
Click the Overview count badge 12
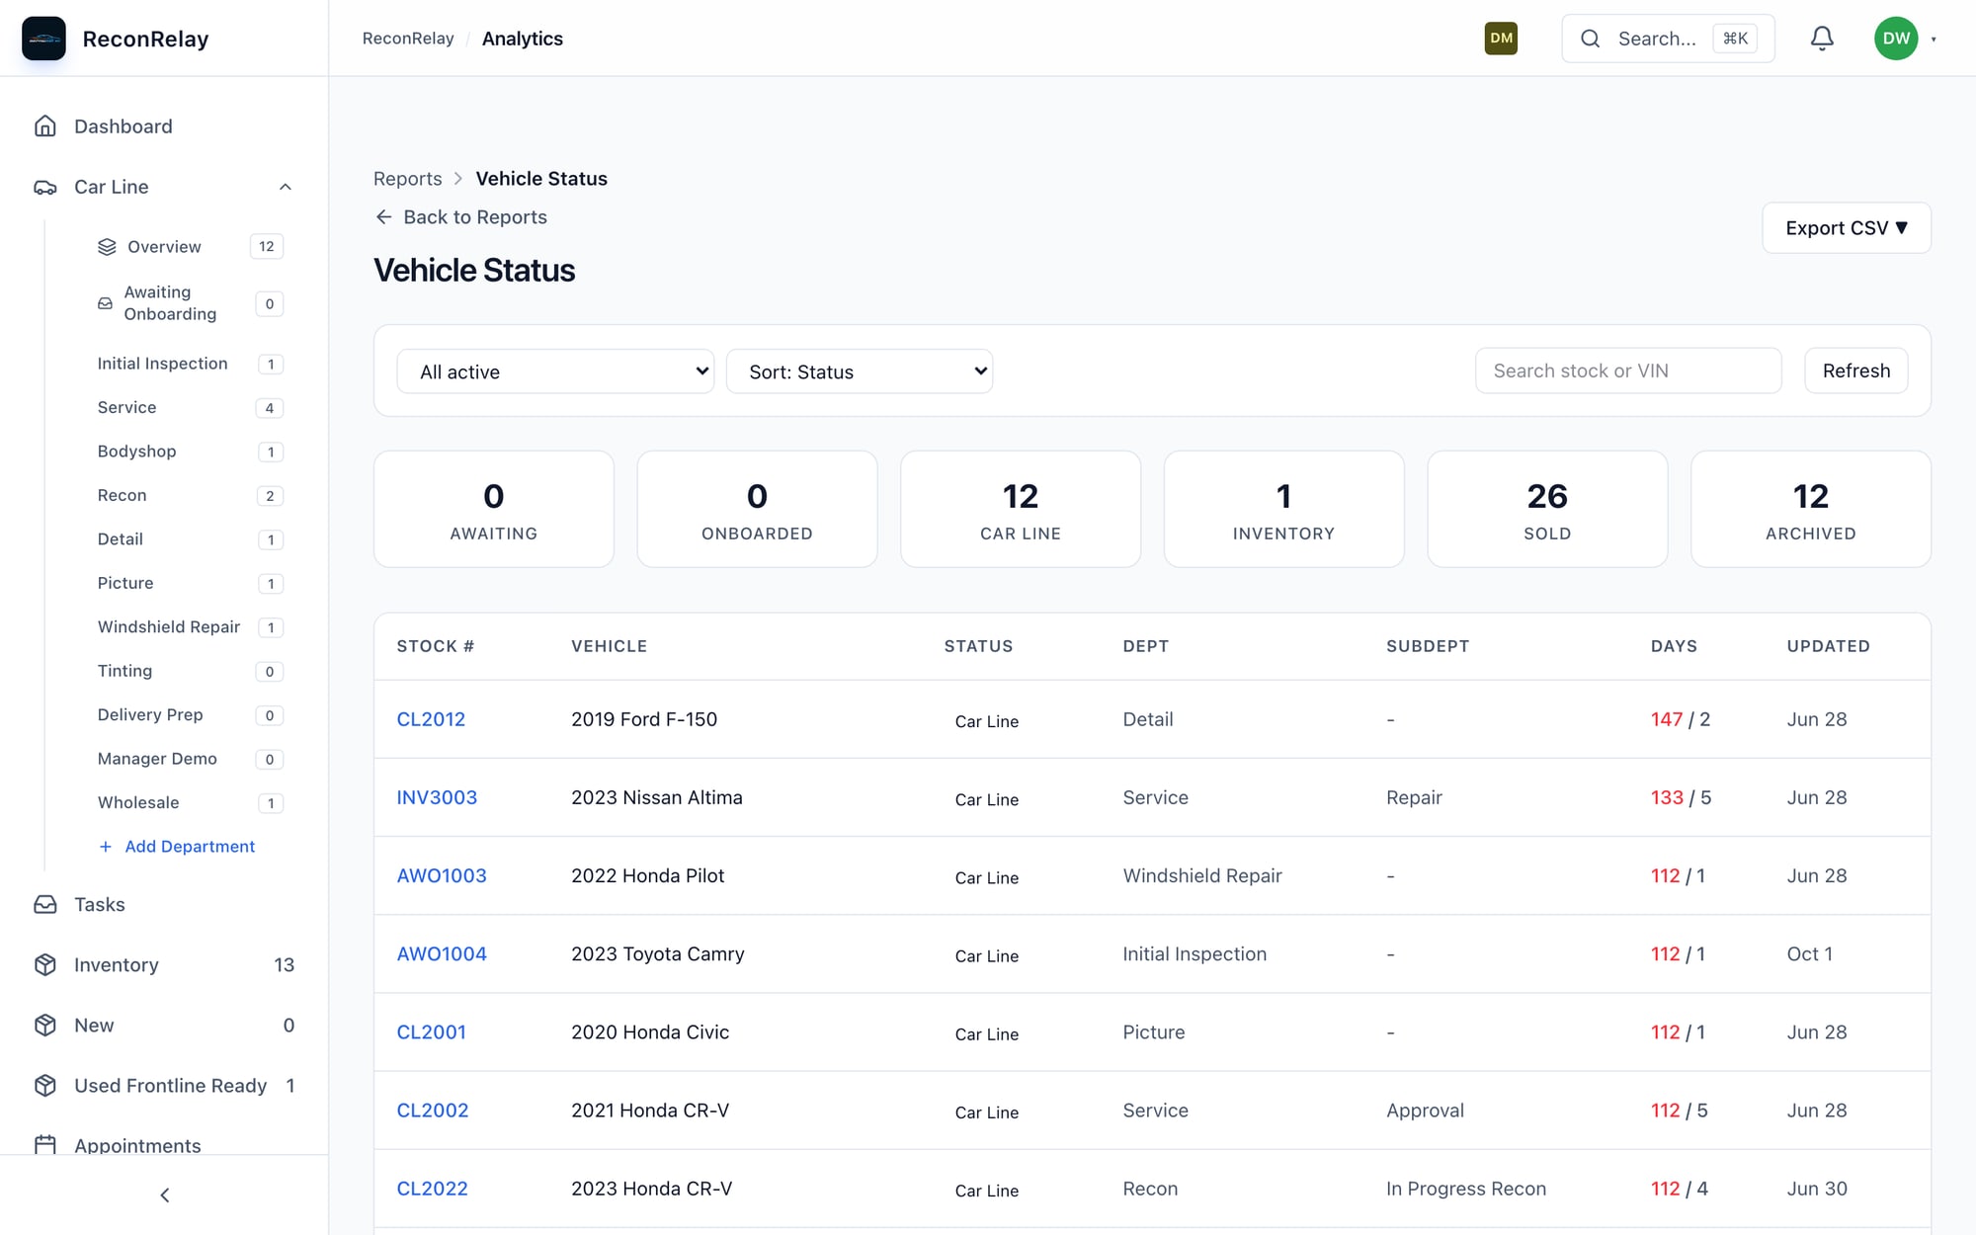point(267,247)
